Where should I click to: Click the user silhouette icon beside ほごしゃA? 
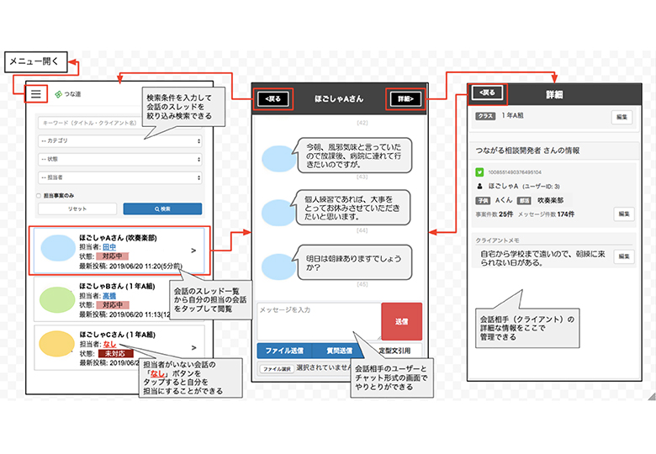pyautogui.click(x=479, y=185)
